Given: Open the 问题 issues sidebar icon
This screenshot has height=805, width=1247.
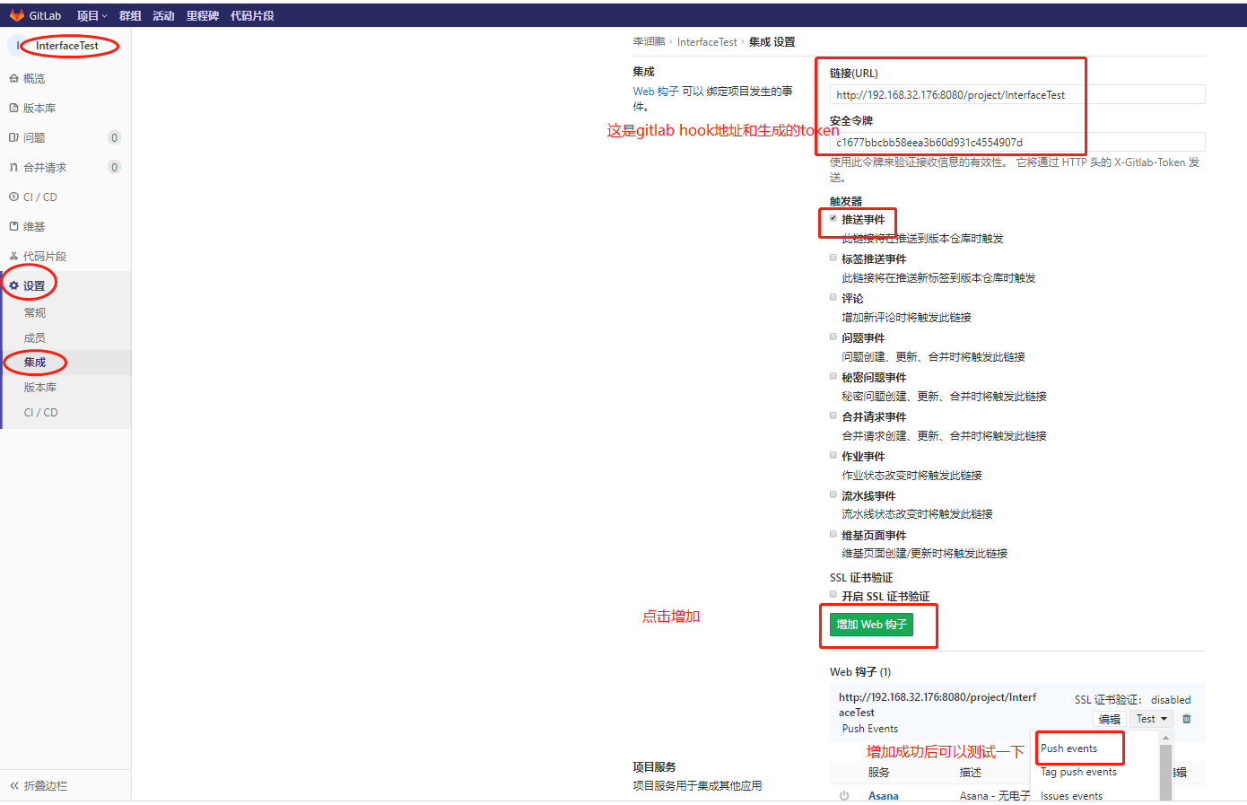Looking at the screenshot, I should [x=13, y=138].
